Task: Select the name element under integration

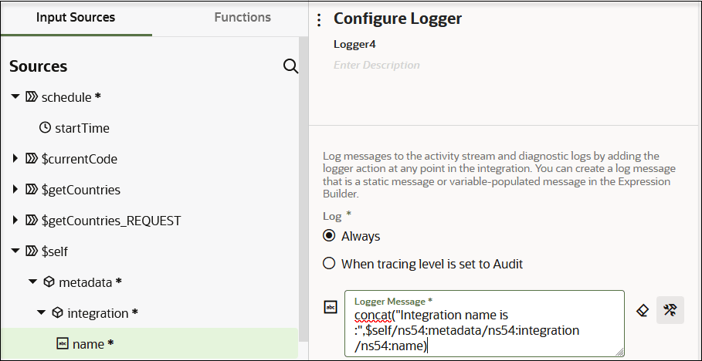Action: (150, 344)
